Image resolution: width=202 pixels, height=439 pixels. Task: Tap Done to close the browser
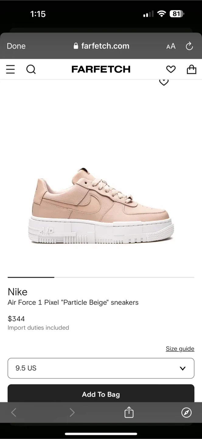coord(16,46)
